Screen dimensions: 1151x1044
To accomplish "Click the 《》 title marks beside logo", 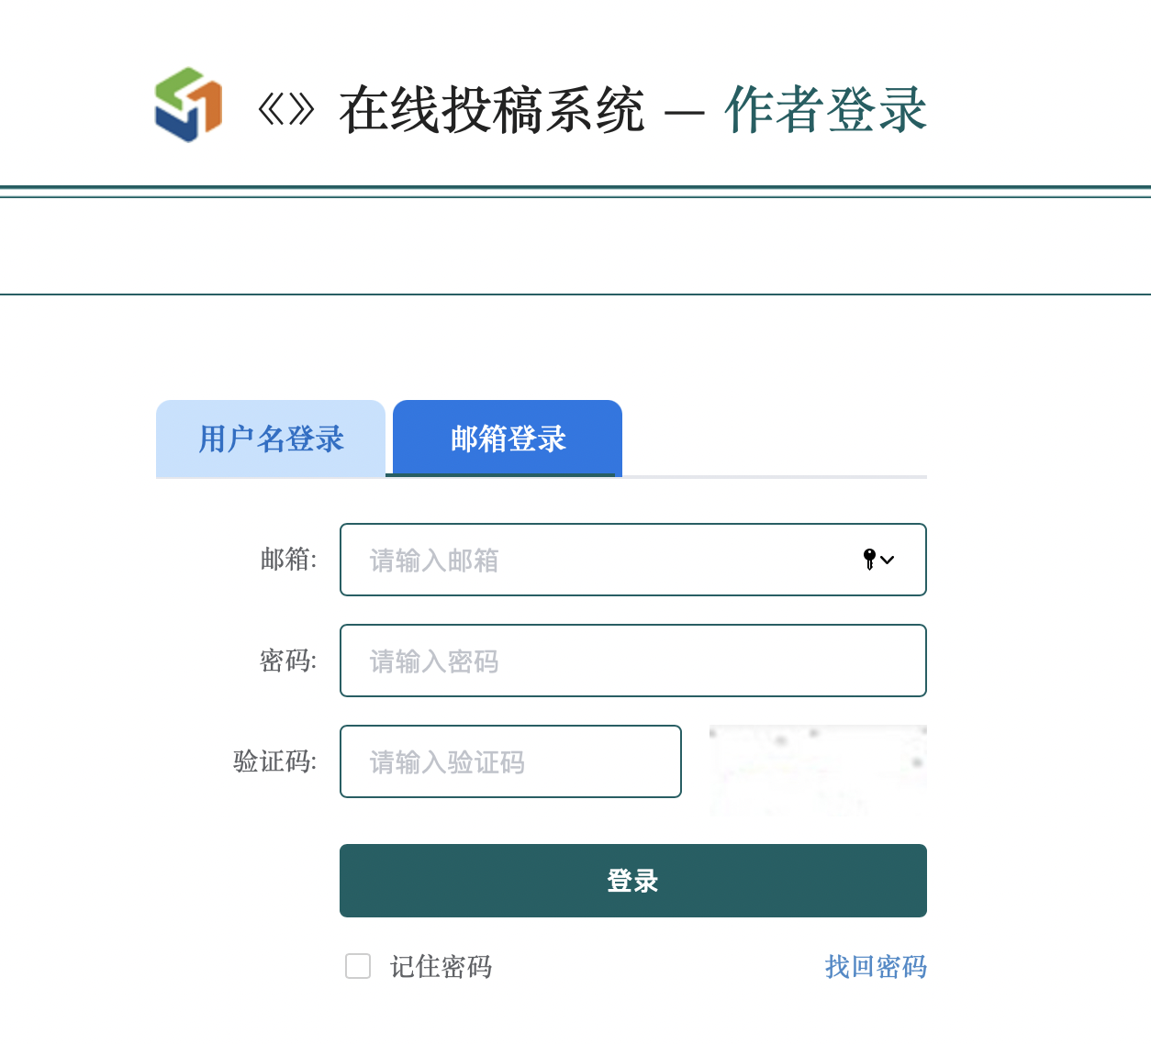I will point(286,110).
